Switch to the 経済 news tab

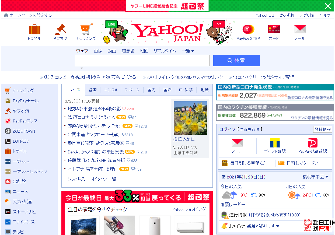[x=93, y=90]
